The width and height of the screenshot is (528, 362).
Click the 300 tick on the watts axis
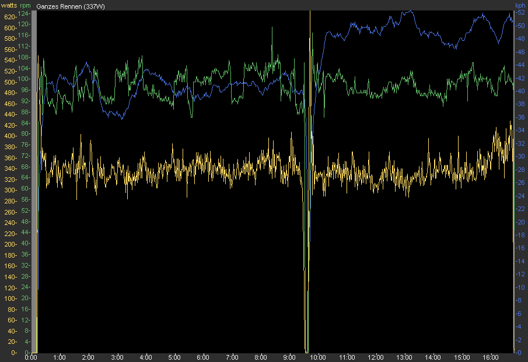click(x=8, y=191)
